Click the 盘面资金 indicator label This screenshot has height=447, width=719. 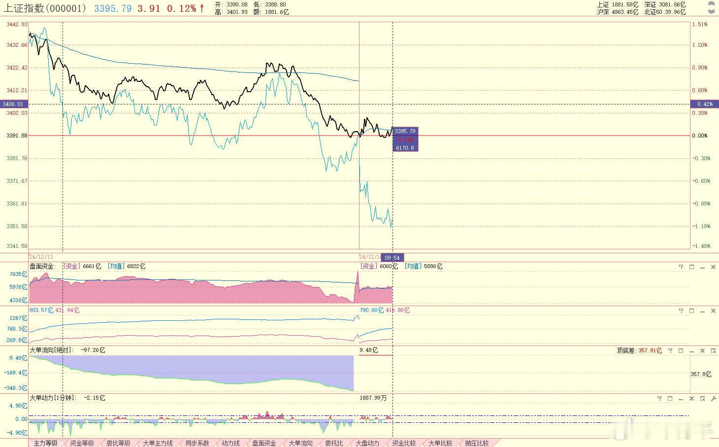[42, 266]
